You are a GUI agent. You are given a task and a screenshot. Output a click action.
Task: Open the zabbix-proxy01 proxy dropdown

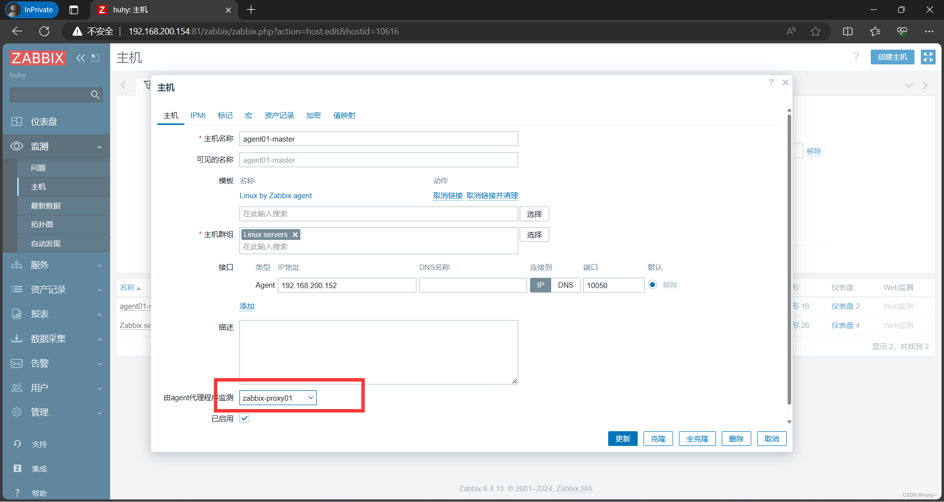[278, 398]
